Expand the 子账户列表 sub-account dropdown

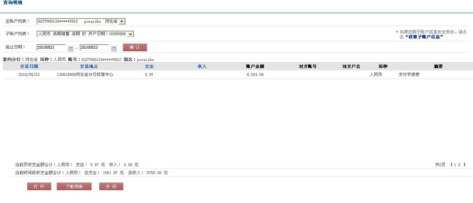click(130, 34)
